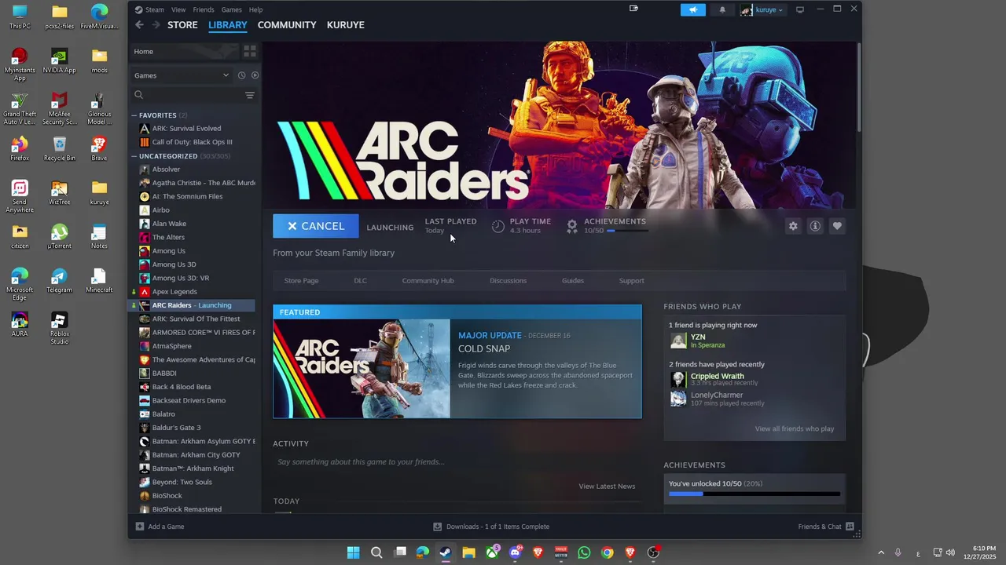This screenshot has height=565, width=1006.
Task: Open the Support link
Action: (631, 281)
